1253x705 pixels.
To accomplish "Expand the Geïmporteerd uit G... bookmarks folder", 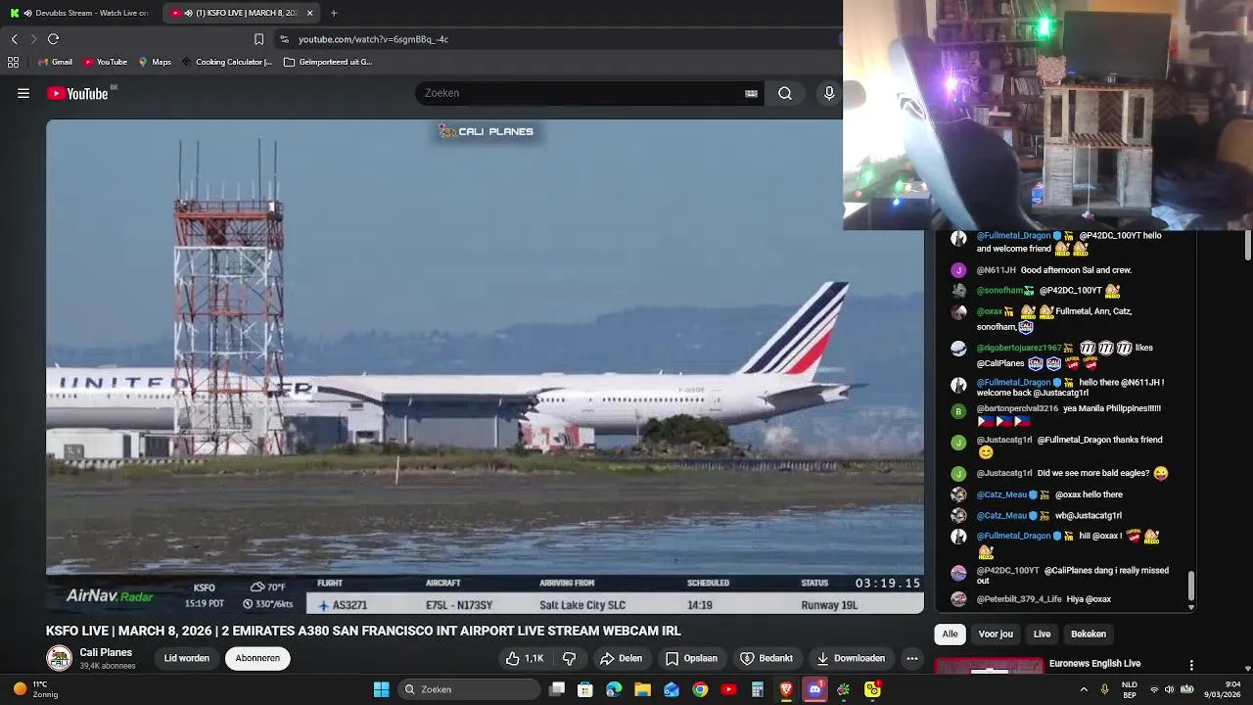I will [328, 62].
